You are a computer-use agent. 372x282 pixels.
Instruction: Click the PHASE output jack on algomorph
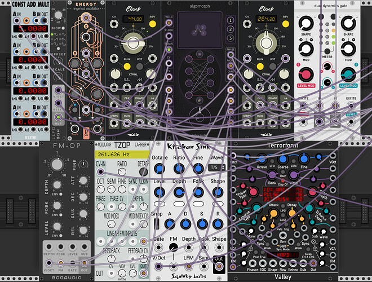click(230, 55)
